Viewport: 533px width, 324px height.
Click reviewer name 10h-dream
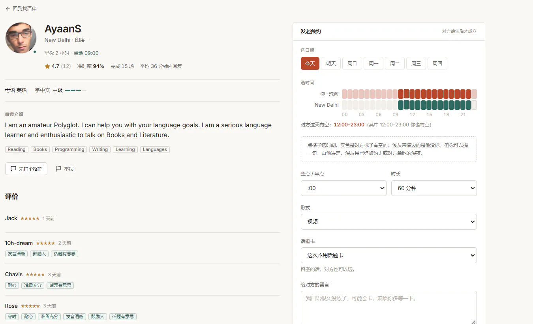19,243
